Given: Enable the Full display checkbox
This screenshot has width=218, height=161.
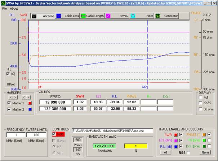Looking at the screenshot, I should click(x=200, y=98).
